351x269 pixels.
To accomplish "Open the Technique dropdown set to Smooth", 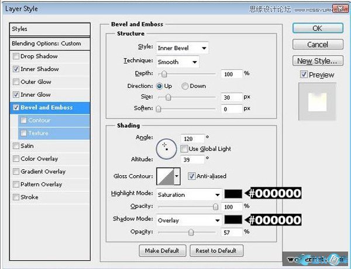I will (x=177, y=61).
